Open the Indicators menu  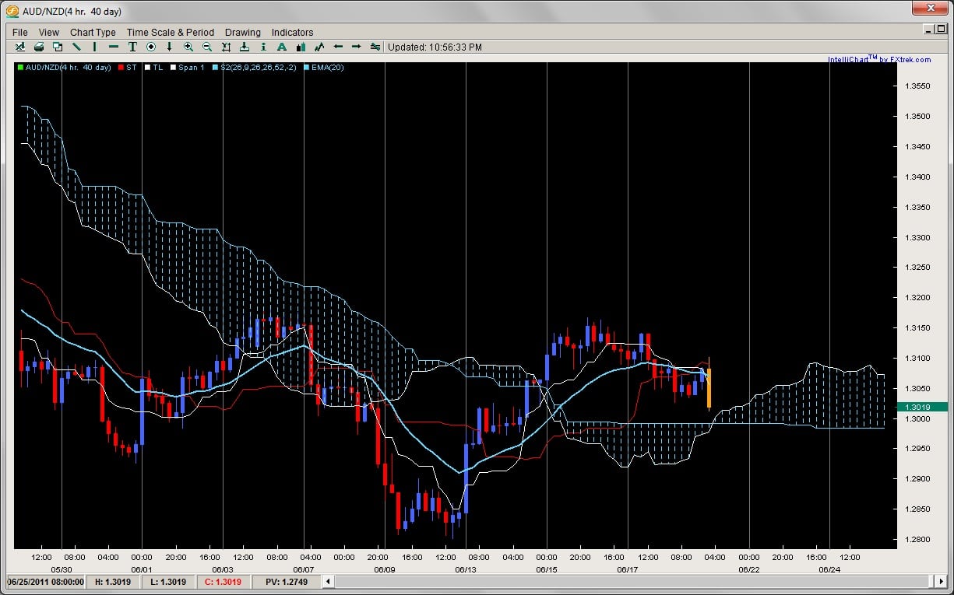(292, 32)
